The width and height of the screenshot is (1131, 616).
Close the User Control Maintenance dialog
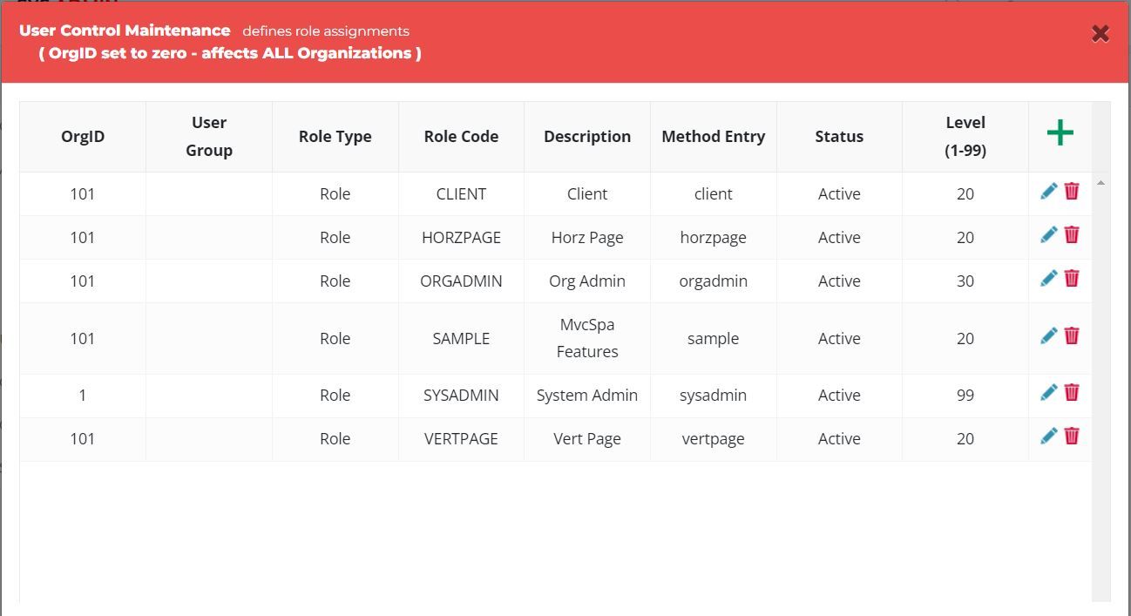click(x=1100, y=34)
